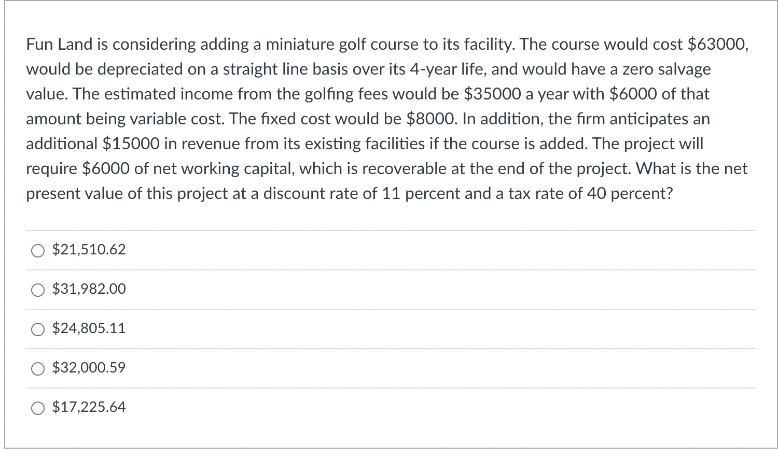Select the $24,805.11 answer option
778x458 pixels.
pyautogui.click(x=88, y=328)
